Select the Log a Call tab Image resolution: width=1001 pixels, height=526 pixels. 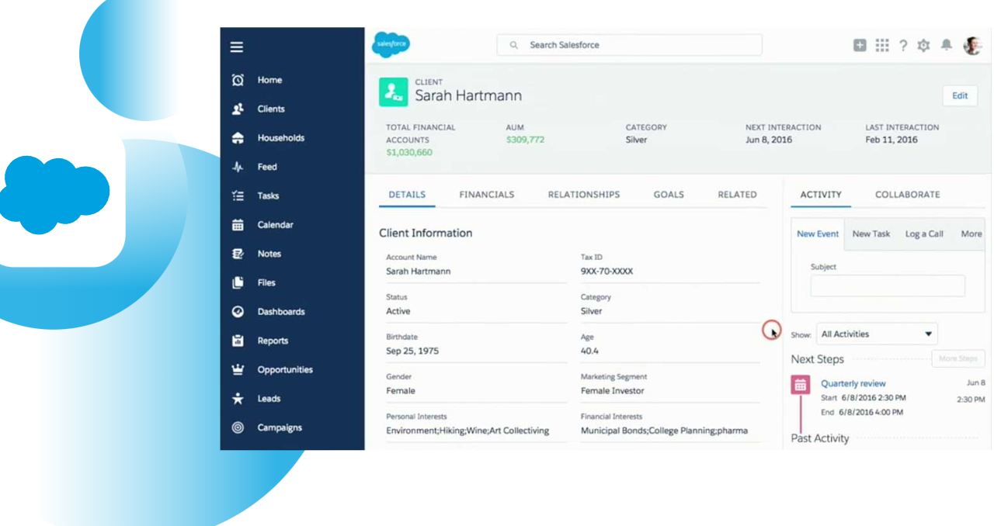pyautogui.click(x=924, y=234)
